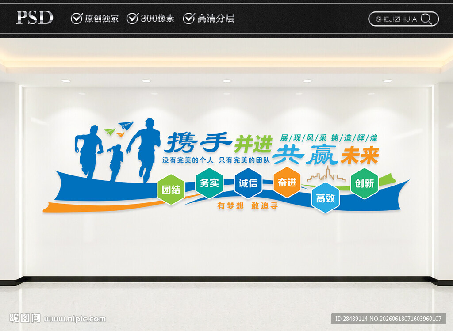Click the checkmark icon beside 高清分层
Screen dimensions: 453x331
(188, 19)
